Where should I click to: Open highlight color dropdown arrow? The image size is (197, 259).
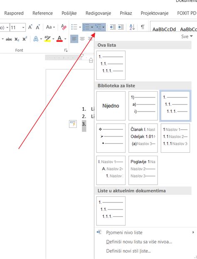coord(53,39)
